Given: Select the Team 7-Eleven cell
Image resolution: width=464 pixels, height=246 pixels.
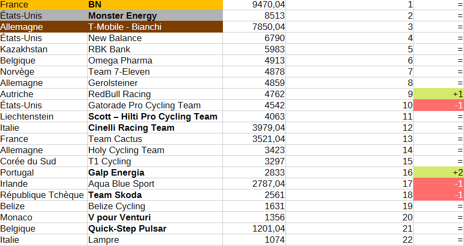Looking at the screenshot, I should click(155, 72).
